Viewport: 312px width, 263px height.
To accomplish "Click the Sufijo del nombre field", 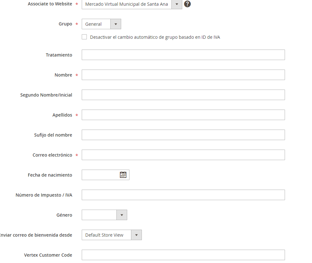I will click(x=183, y=135).
